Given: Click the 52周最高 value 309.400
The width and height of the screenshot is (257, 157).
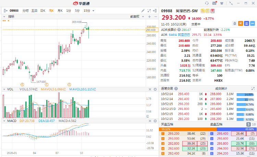Looking at the screenshot, I should pos(216,66).
